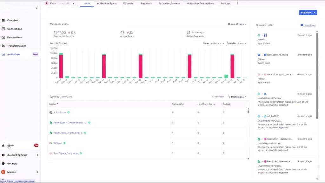Open the Add New dropdown button
The height and width of the screenshot is (183, 325).
pos(308,13)
